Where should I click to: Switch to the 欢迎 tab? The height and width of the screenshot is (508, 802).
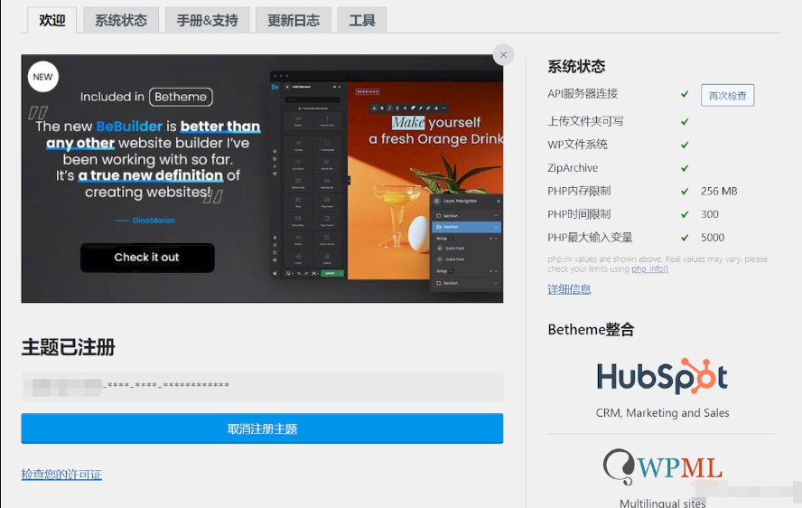(51, 21)
